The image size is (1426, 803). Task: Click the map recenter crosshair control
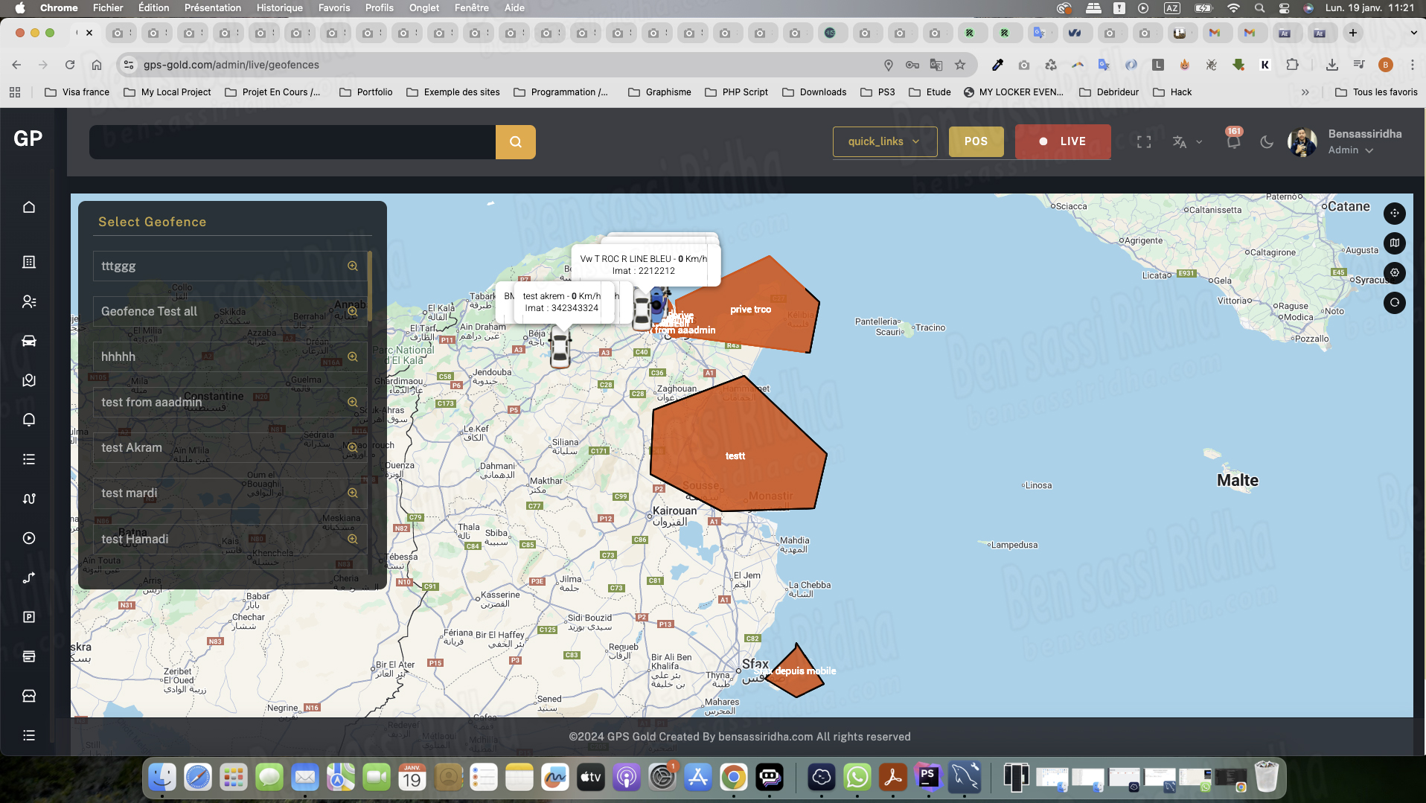(1394, 213)
